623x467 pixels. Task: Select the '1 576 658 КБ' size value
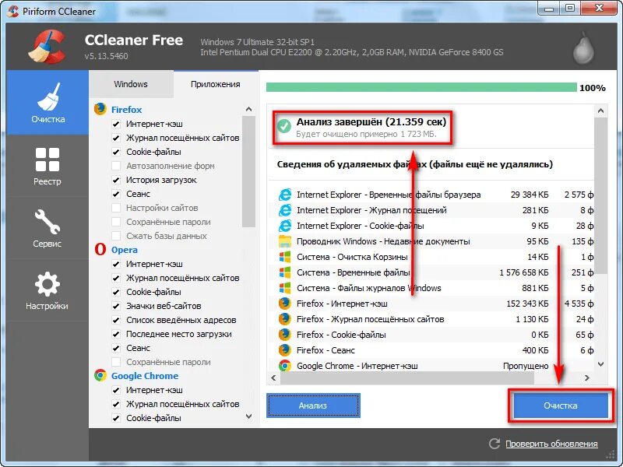[x=523, y=272]
